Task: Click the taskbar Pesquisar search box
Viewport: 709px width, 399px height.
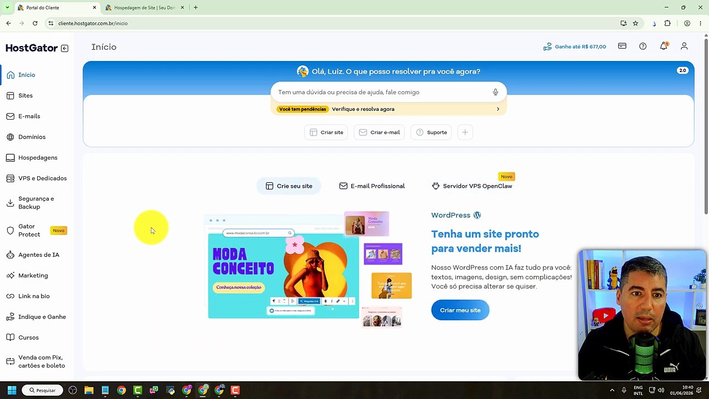Action: point(42,390)
